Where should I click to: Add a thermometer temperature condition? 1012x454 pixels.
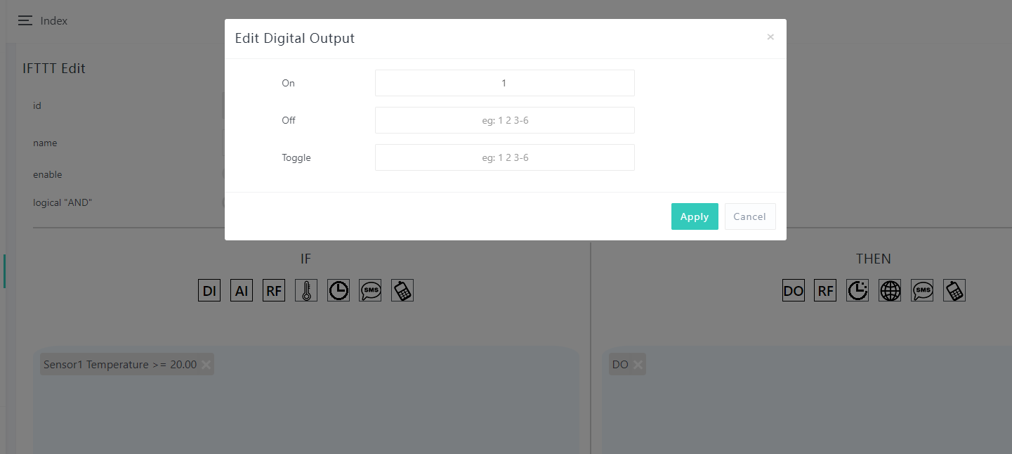306,290
